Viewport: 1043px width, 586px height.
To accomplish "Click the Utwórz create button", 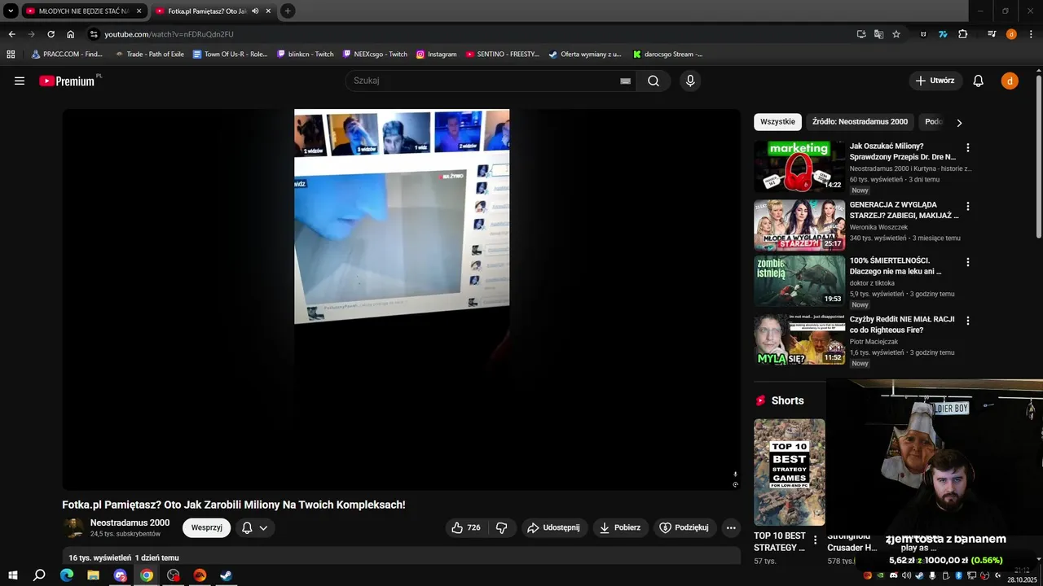I will (935, 81).
